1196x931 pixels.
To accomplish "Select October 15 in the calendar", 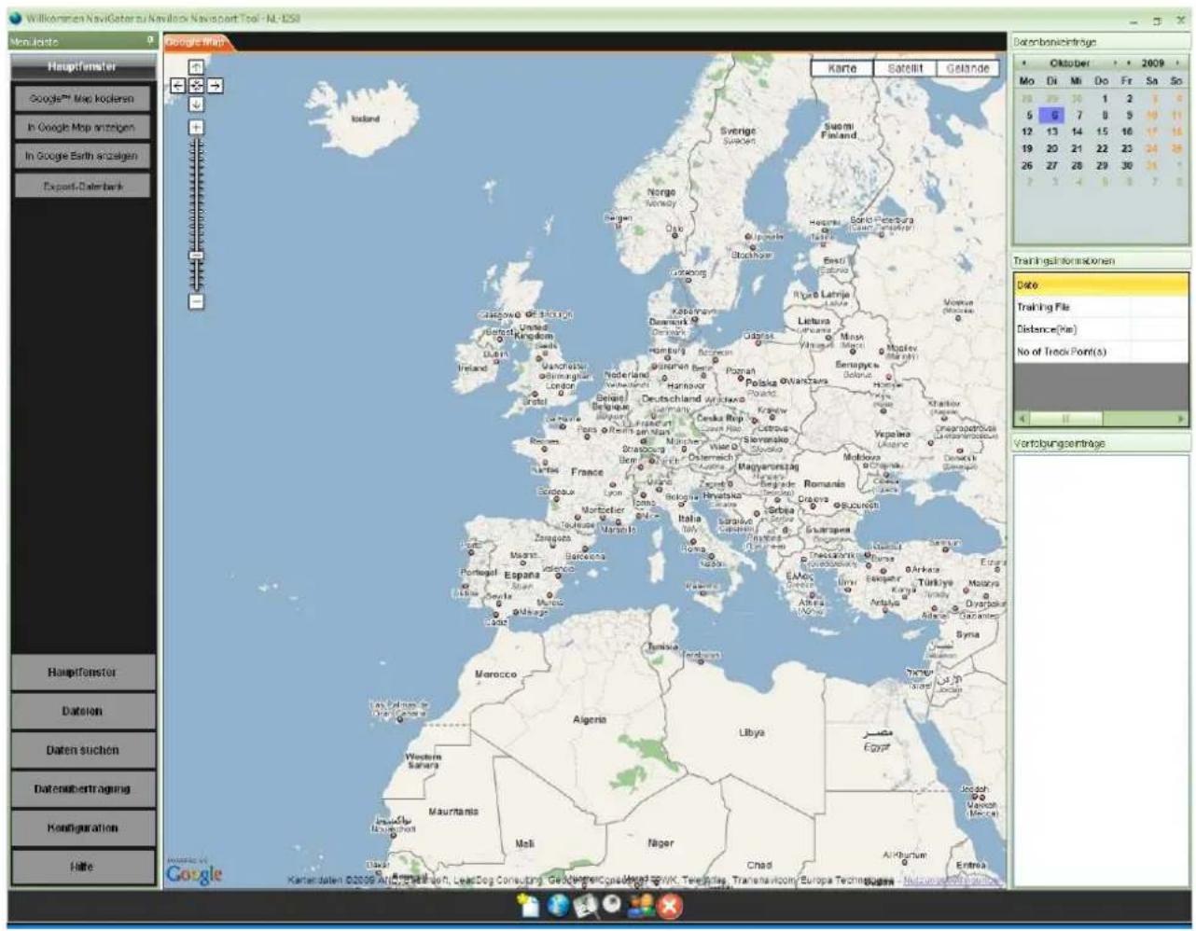I will click(x=1102, y=132).
